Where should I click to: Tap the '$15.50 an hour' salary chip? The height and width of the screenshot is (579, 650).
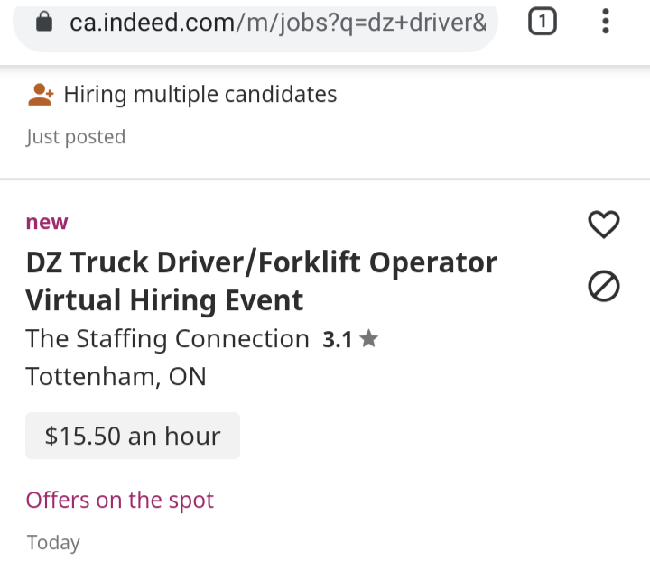(x=133, y=437)
